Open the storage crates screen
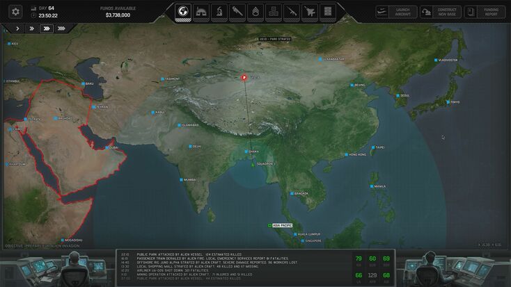This screenshot has height=287, width=511. point(274,12)
